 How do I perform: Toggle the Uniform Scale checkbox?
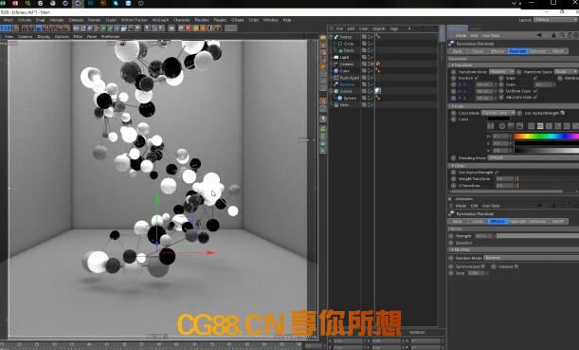[x=535, y=91]
